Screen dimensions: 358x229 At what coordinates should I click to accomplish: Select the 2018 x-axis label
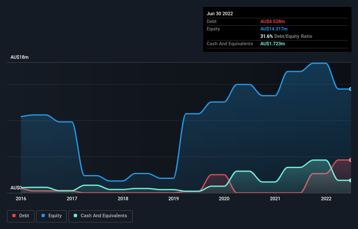123,199
